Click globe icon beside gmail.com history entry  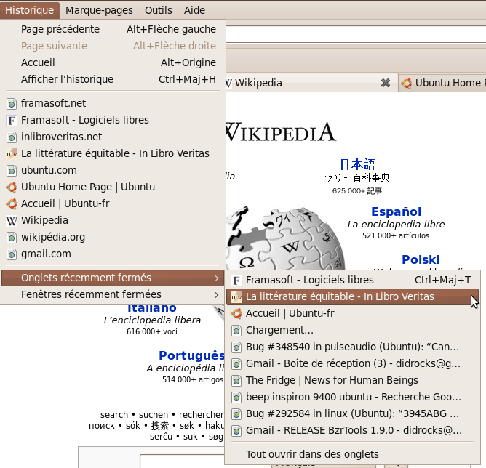12,254
